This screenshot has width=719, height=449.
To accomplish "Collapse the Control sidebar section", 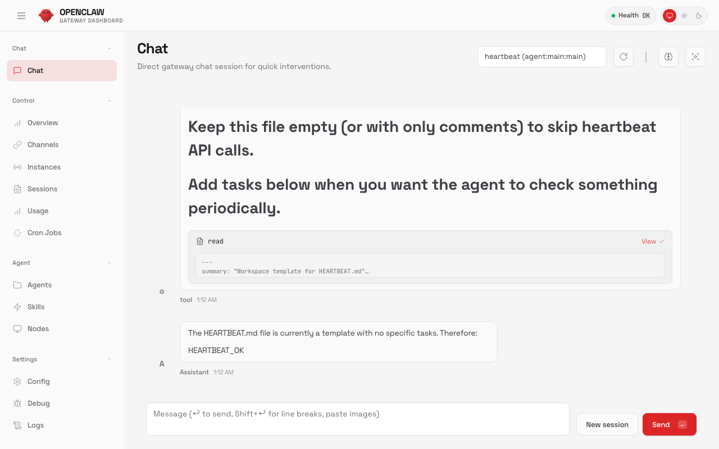I will [x=110, y=101].
